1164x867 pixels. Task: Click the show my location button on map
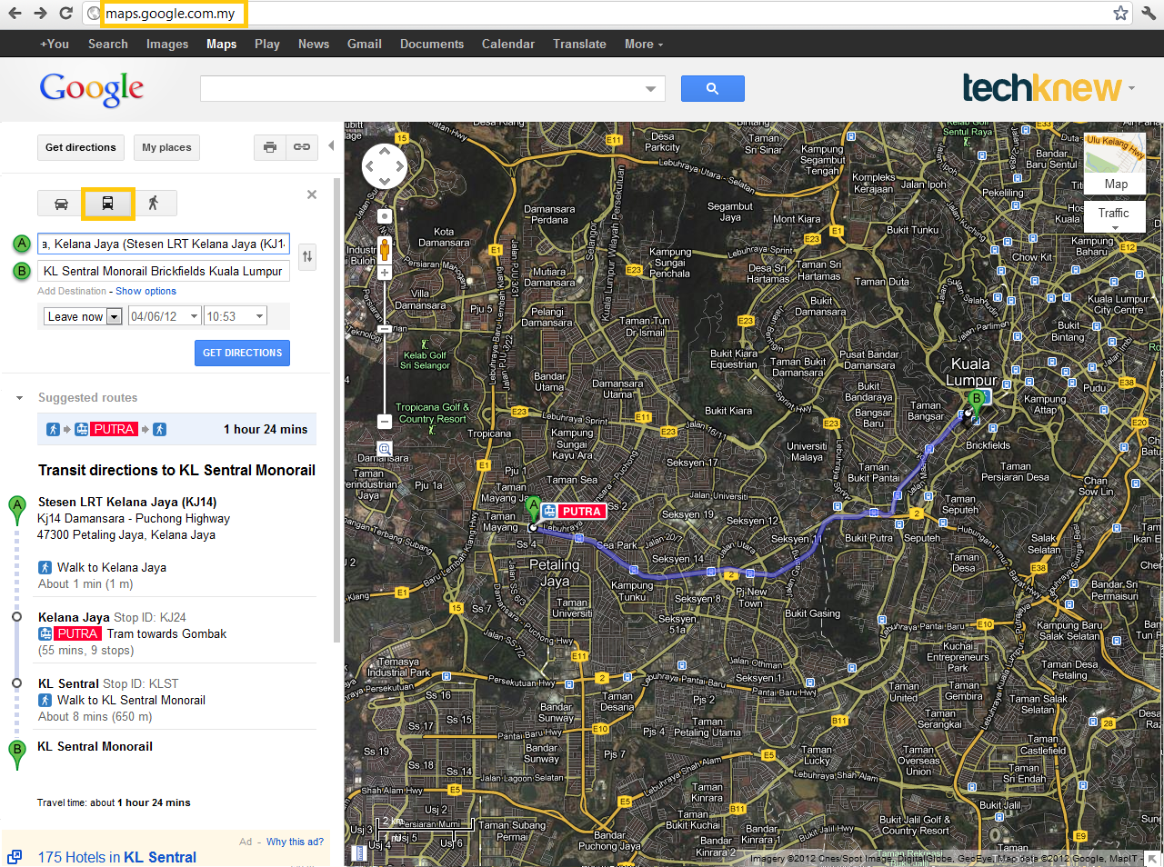(x=385, y=216)
